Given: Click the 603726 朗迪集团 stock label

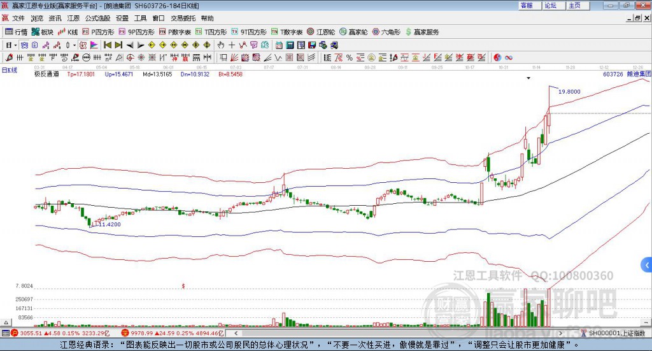Looking at the screenshot, I should [x=627, y=74].
